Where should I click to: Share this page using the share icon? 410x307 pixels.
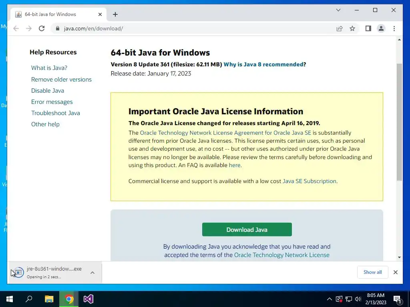[x=340, y=28]
